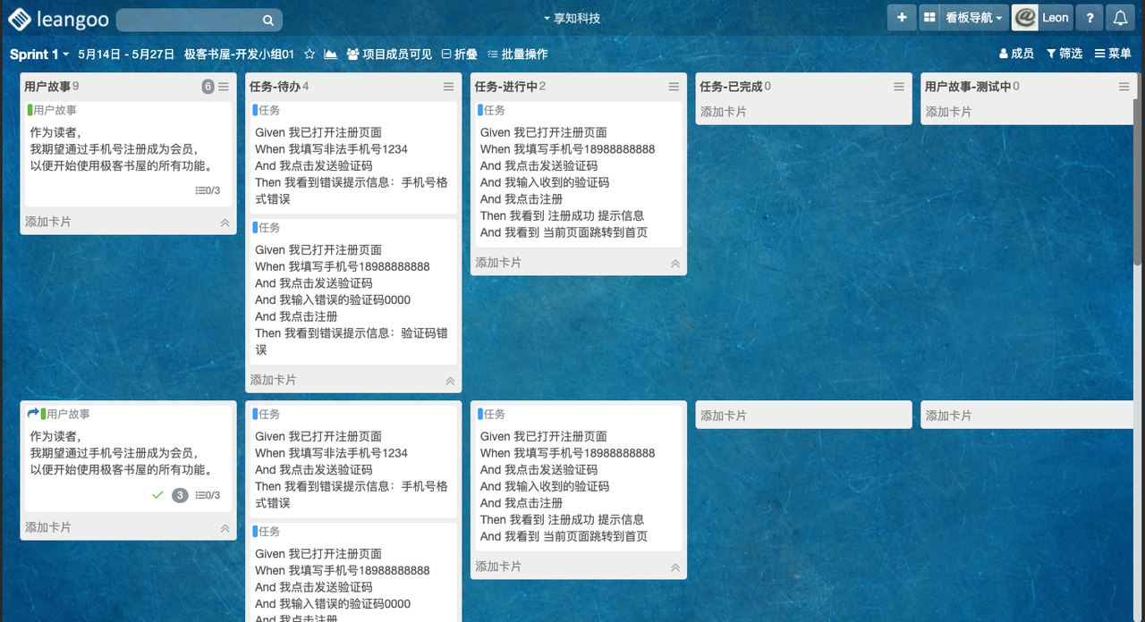
Task: Click the search magnifier icon
Action: (x=268, y=20)
